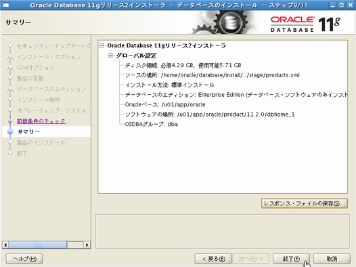Click the サマリー step bullet icon

[10, 131]
